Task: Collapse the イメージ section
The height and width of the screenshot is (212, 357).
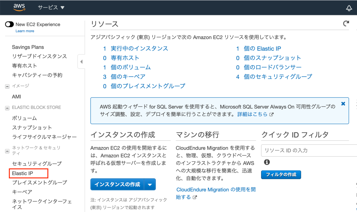Action: pos(7,86)
